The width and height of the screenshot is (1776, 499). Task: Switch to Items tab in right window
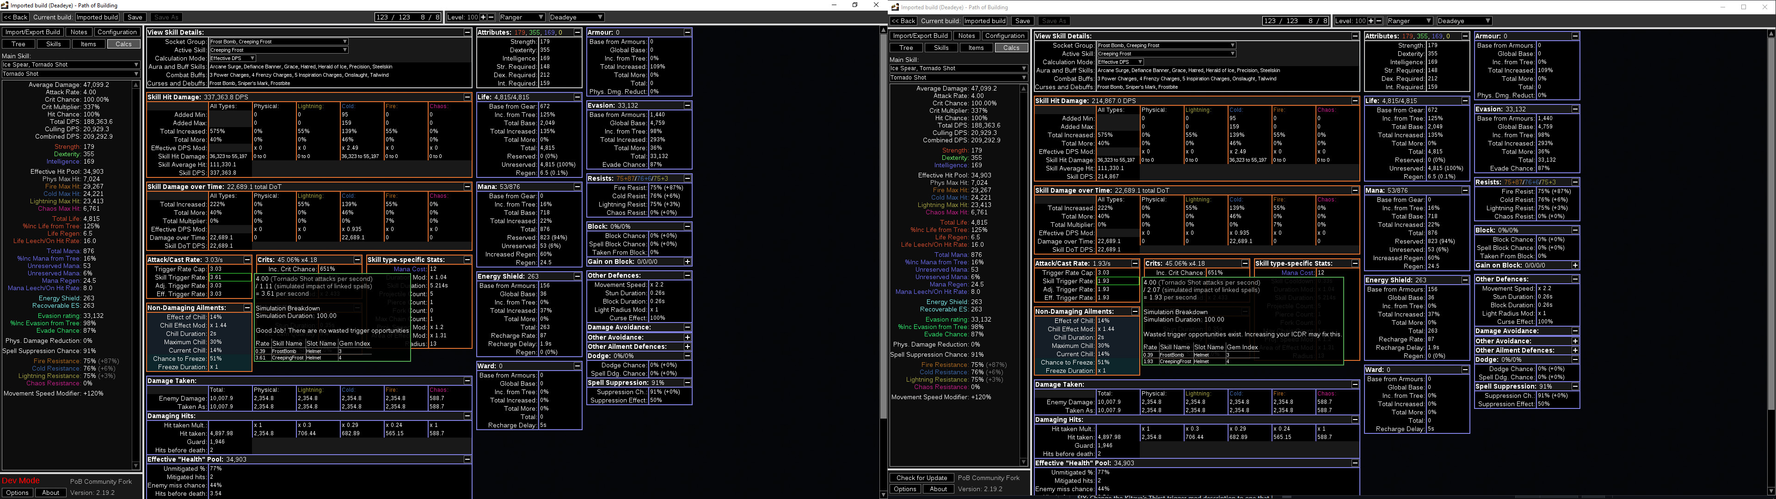pos(976,48)
